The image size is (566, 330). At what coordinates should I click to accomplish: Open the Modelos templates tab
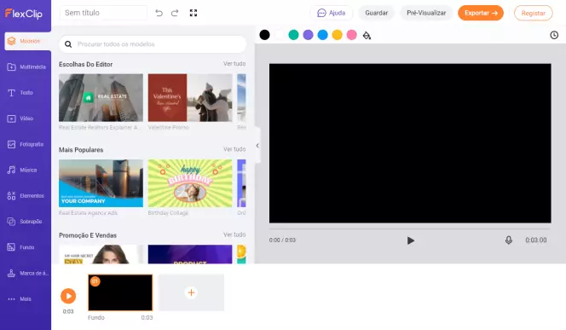(27, 41)
